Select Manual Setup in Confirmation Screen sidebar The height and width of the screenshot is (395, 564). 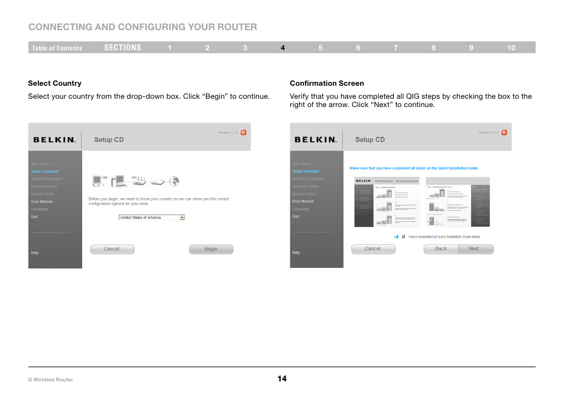pyautogui.click(x=304, y=194)
